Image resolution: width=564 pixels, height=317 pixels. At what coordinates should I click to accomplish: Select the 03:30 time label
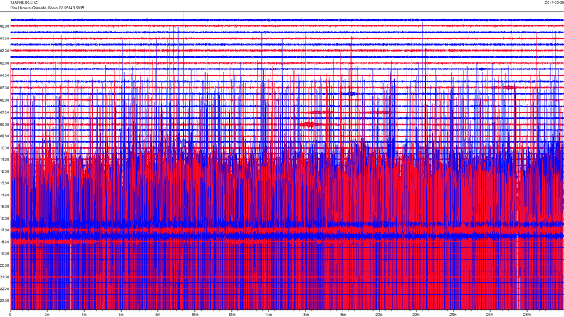[5, 63]
